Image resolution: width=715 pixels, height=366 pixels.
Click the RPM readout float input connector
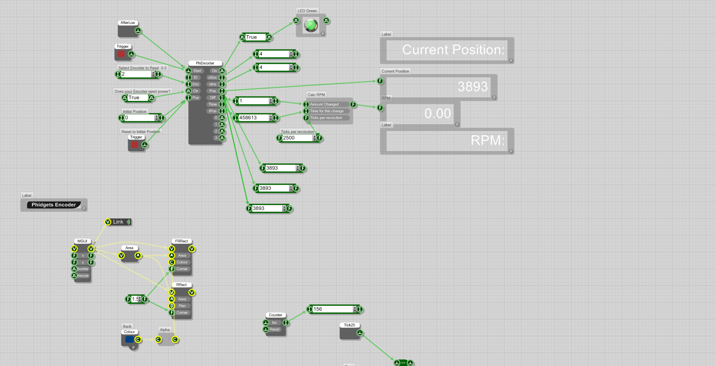click(380, 108)
